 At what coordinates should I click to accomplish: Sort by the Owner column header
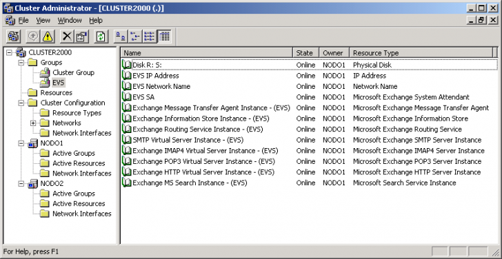(334, 53)
